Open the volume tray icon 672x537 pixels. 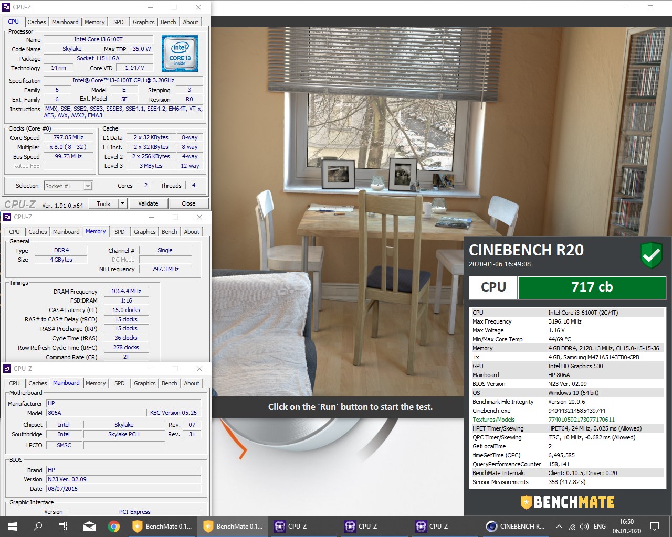coord(584,527)
